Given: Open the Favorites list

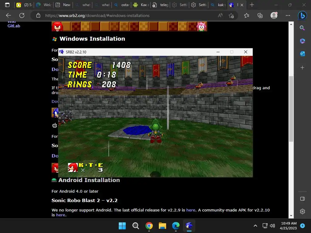Looking at the screenshot, I should pyautogui.click(x=247, y=15).
